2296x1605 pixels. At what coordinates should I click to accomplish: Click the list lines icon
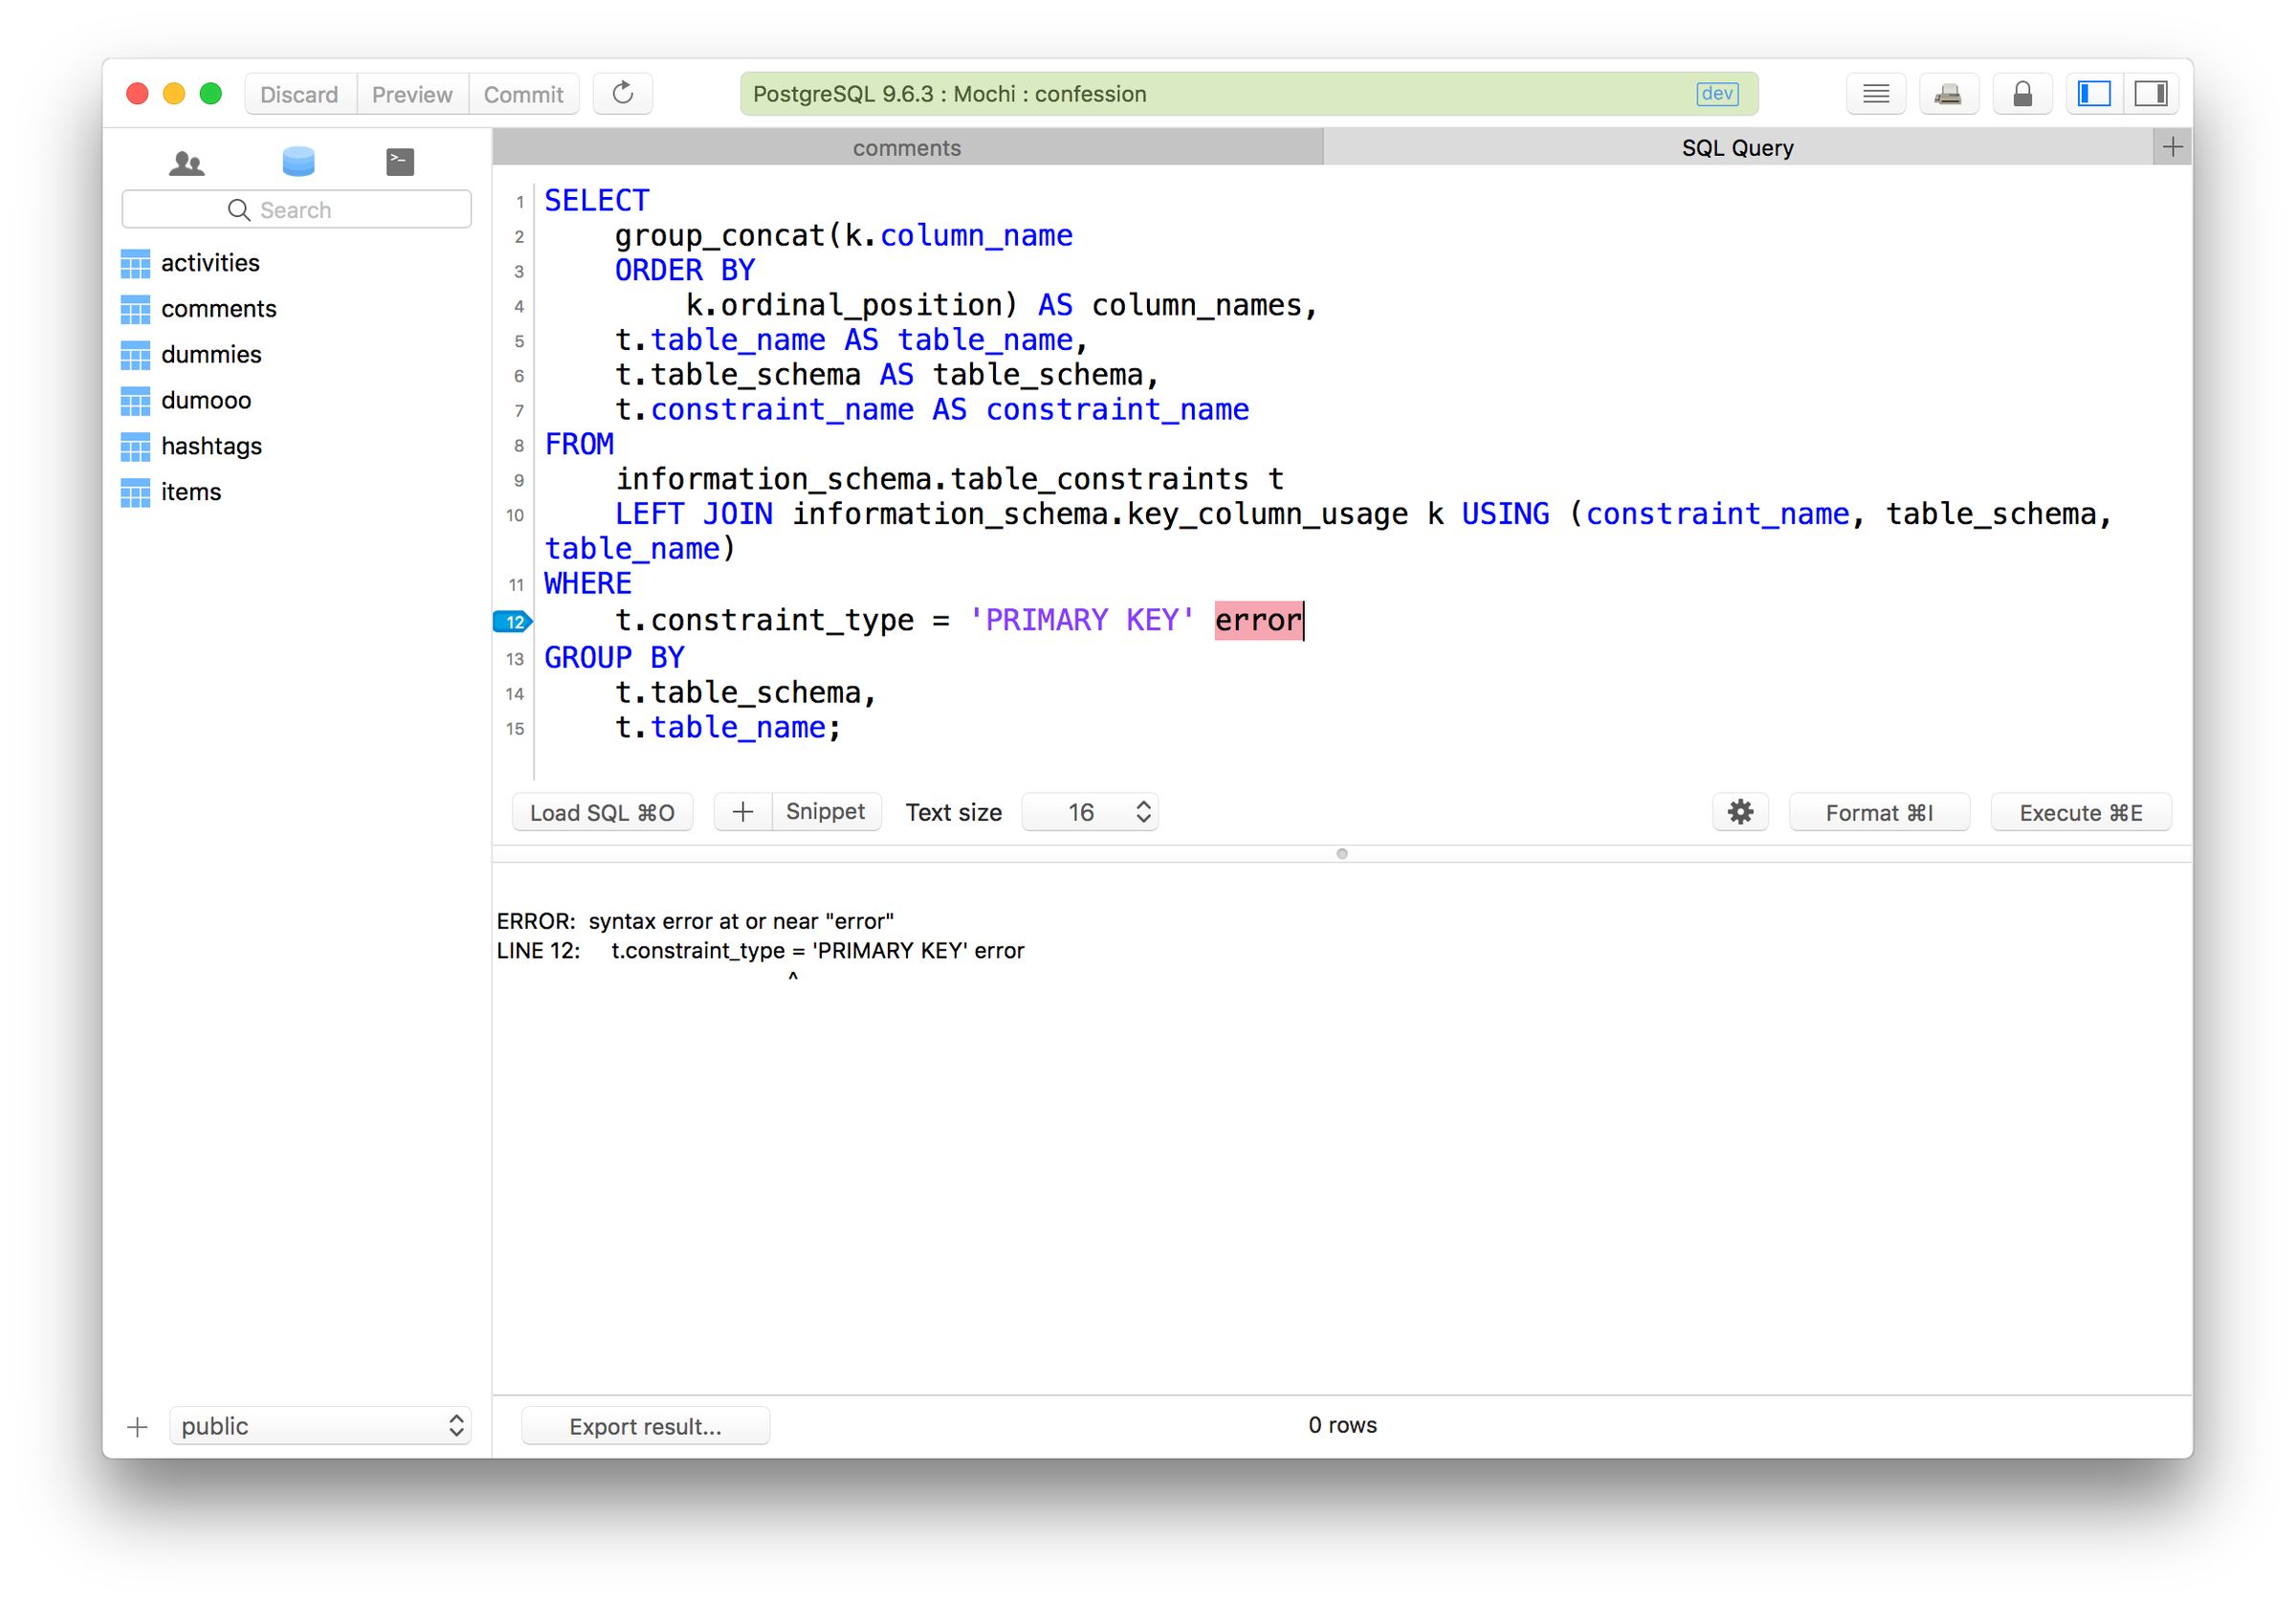1875,94
